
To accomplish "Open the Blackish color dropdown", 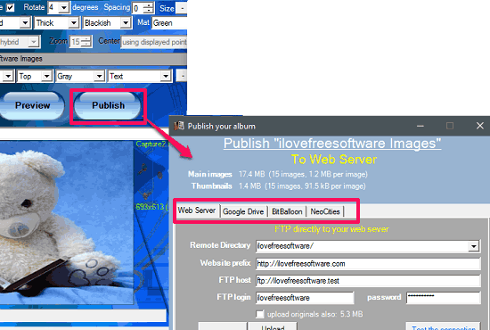I will 126,23.
